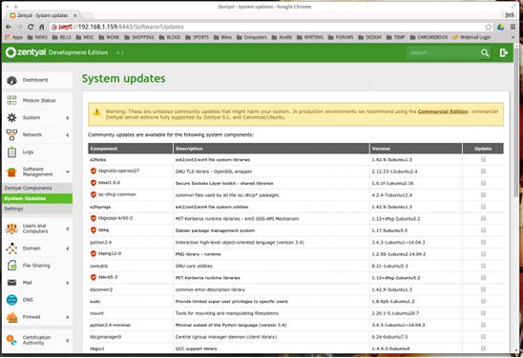Screen dimensions: 523x358
Task: Click the Google Drive extension icon
Action: (x=500, y=27)
